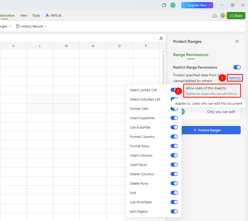Expand the History Record dropdown arrow
Viewport: 248px width, 221px height.
tap(45, 26)
